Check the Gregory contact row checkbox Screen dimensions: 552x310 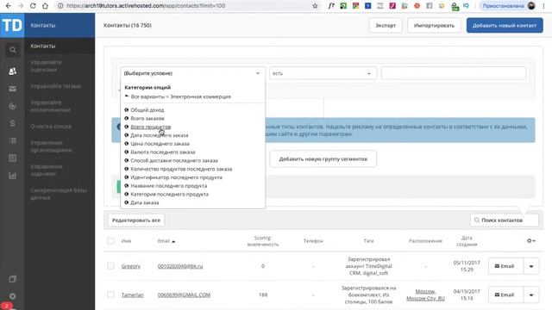110,266
